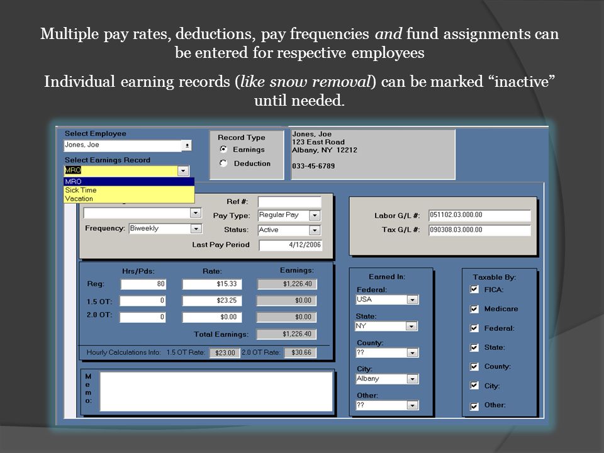Open the blank dropdown above Frequency
The image size is (604, 453).
click(x=196, y=213)
